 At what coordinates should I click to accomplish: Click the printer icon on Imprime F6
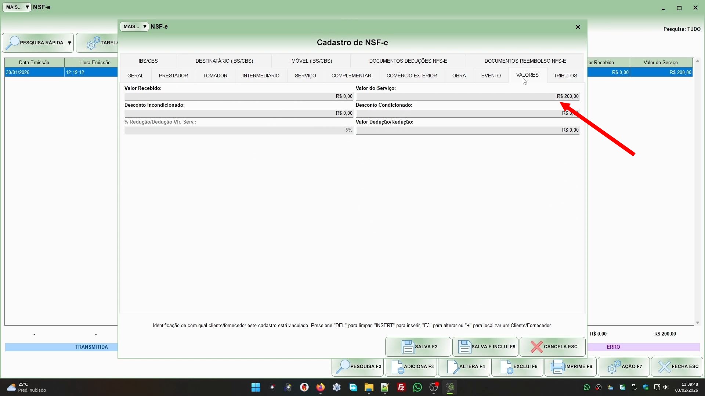point(557,366)
